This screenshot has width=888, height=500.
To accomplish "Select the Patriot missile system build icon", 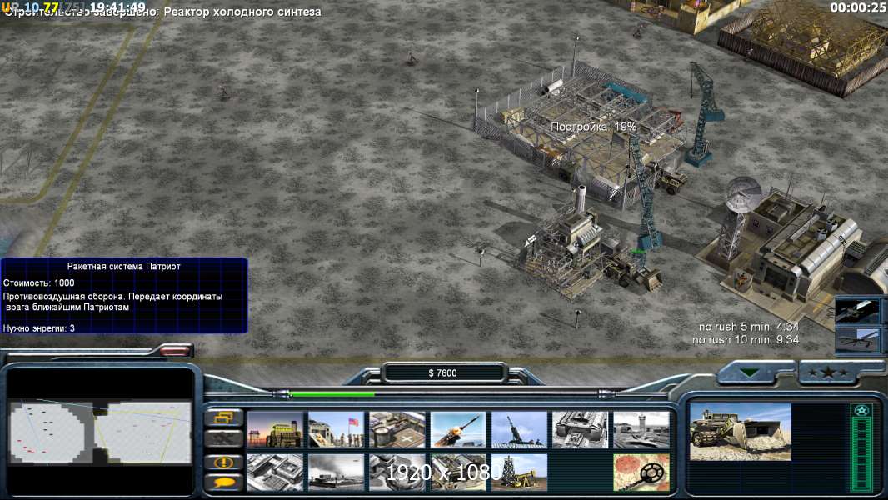I will (x=458, y=430).
